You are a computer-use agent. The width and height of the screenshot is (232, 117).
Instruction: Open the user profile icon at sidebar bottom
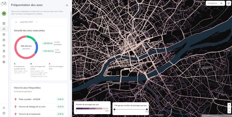pos(4,108)
